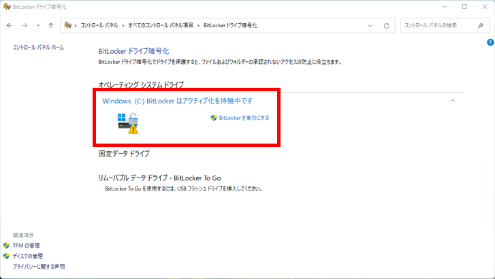Go up one folder level
The width and height of the screenshot is (495, 279).
(x=51, y=26)
